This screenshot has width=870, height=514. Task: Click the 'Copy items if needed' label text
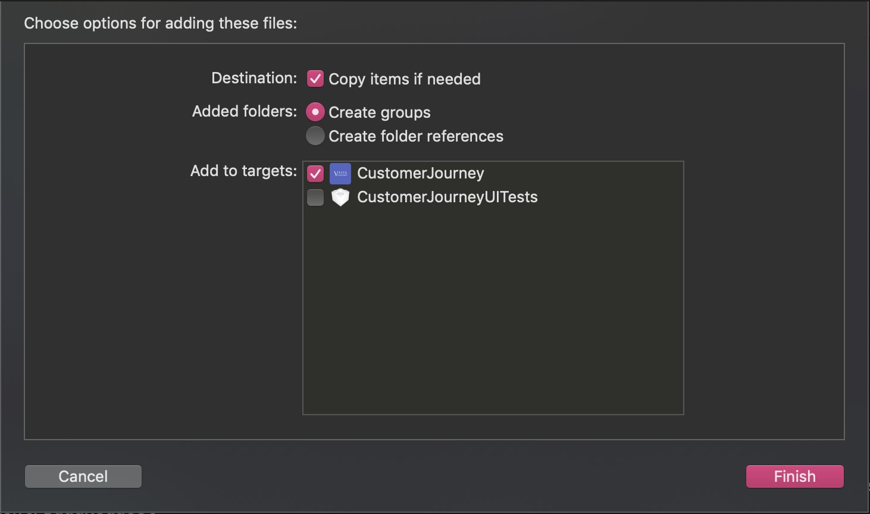click(404, 79)
